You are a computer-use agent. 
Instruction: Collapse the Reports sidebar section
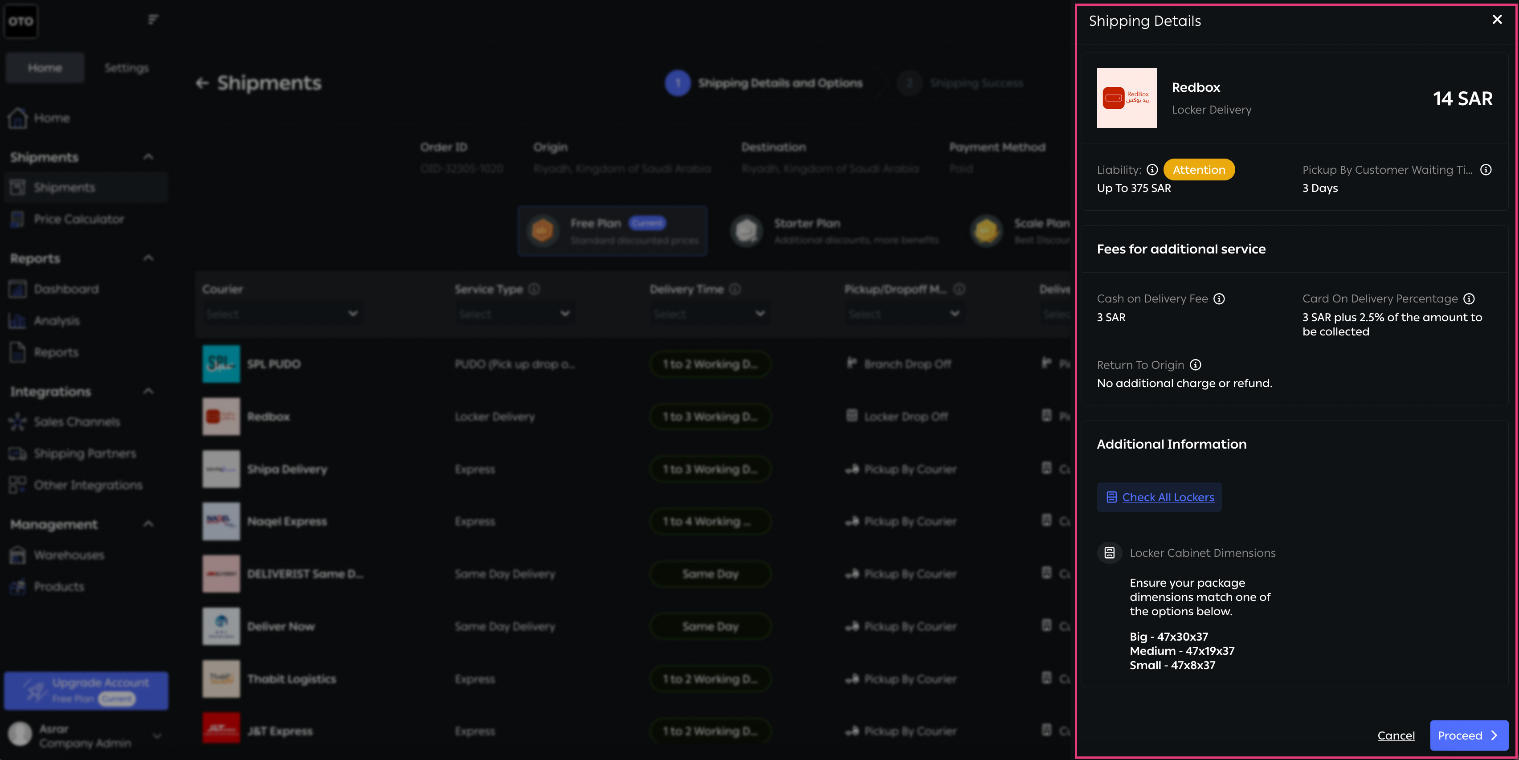pyautogui.click(x=148, y=257)
